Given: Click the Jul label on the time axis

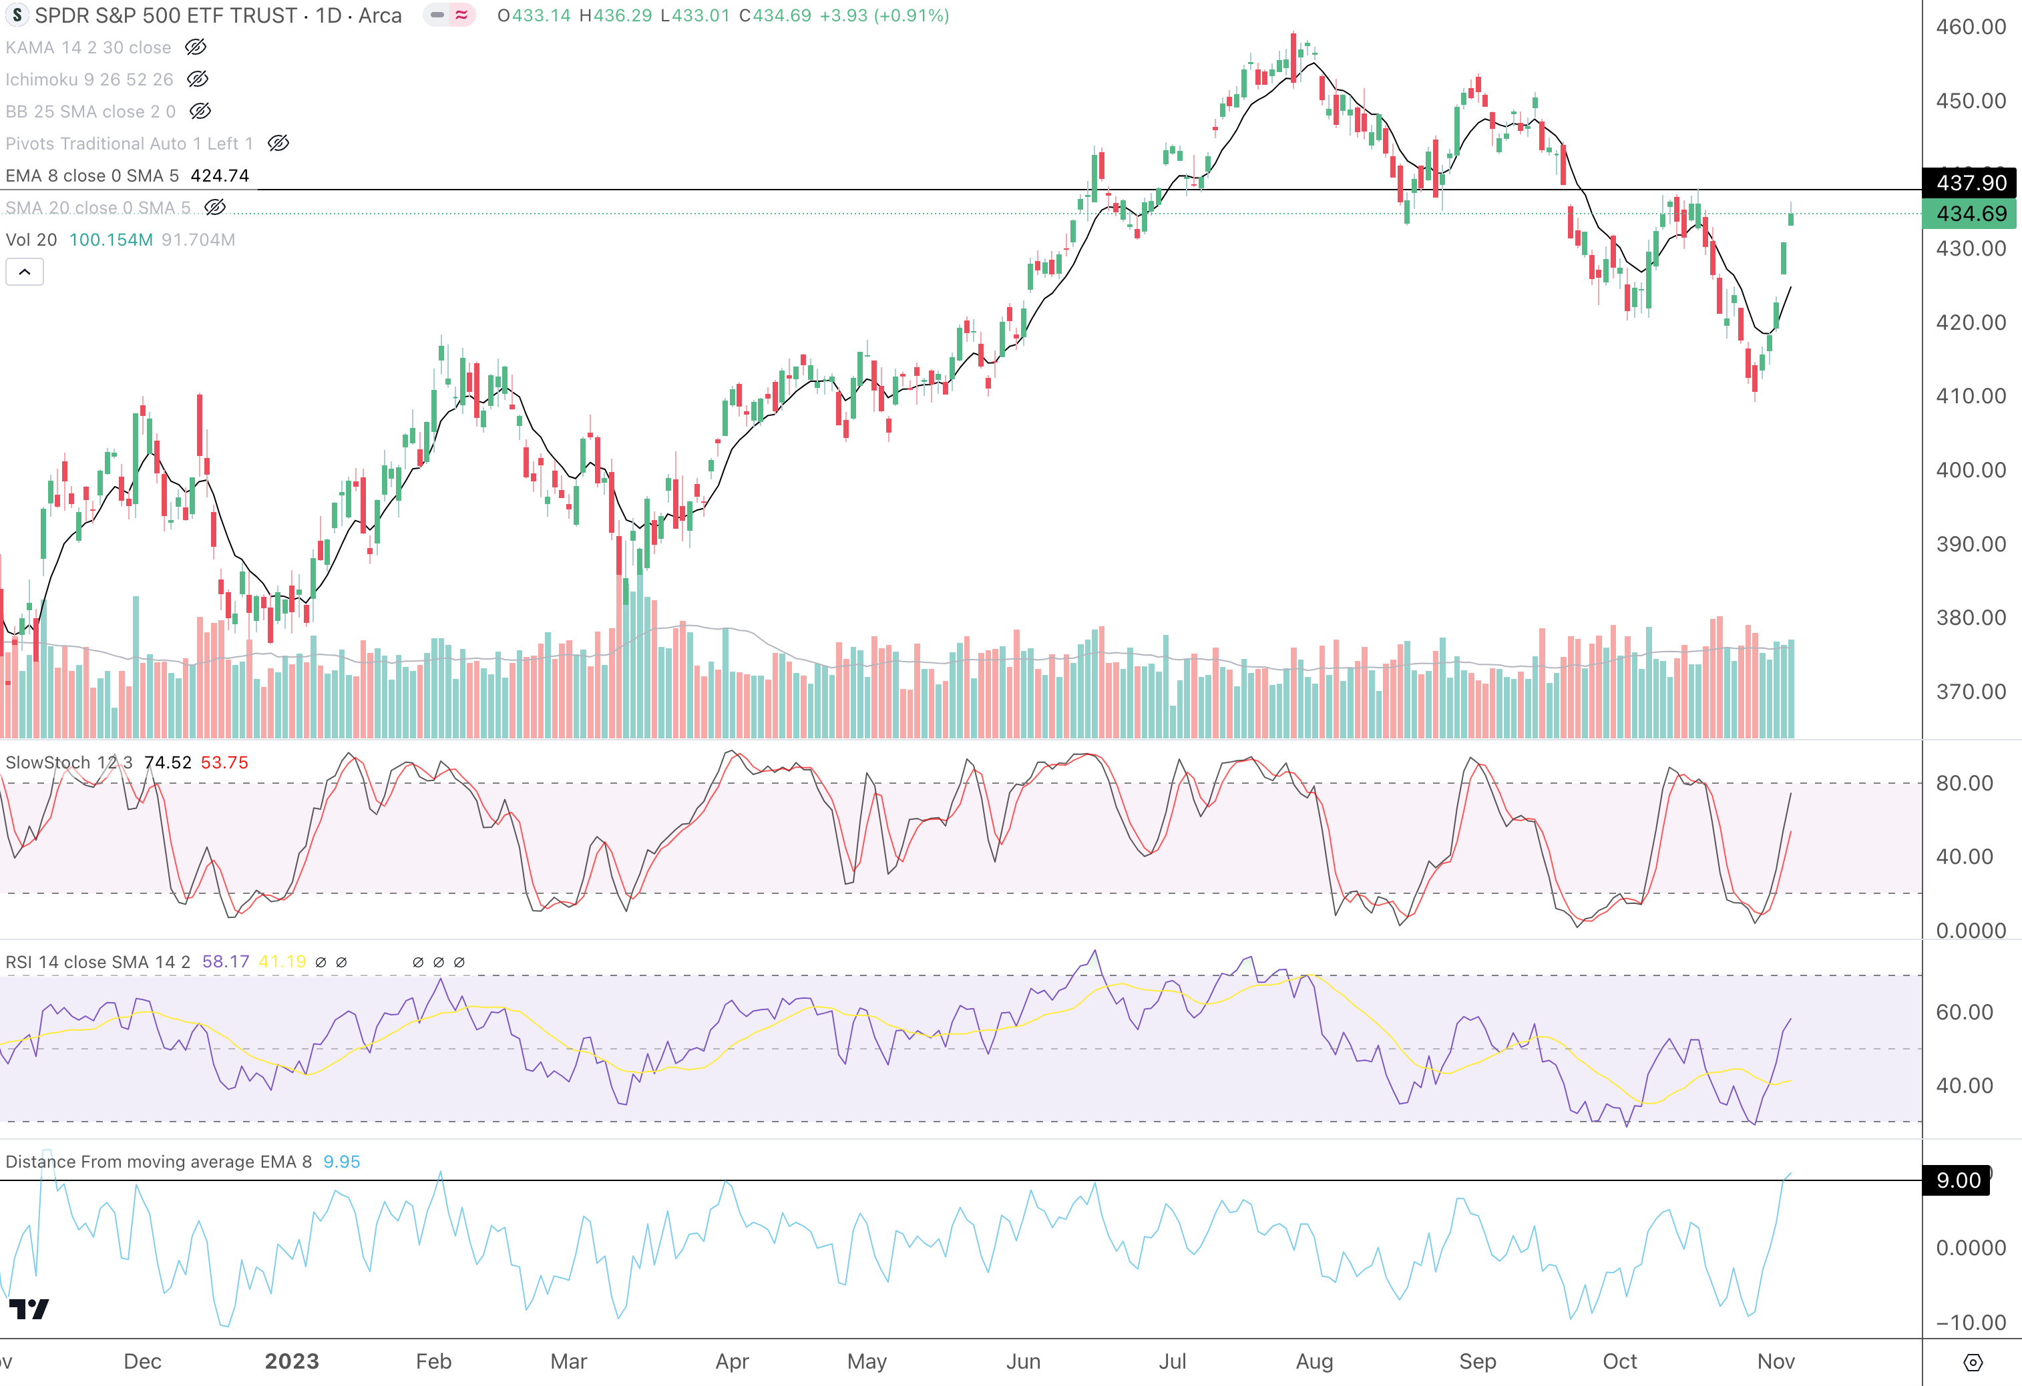Looking at the screenshot, I should pyautogui.click(x=1172, y=1362).
